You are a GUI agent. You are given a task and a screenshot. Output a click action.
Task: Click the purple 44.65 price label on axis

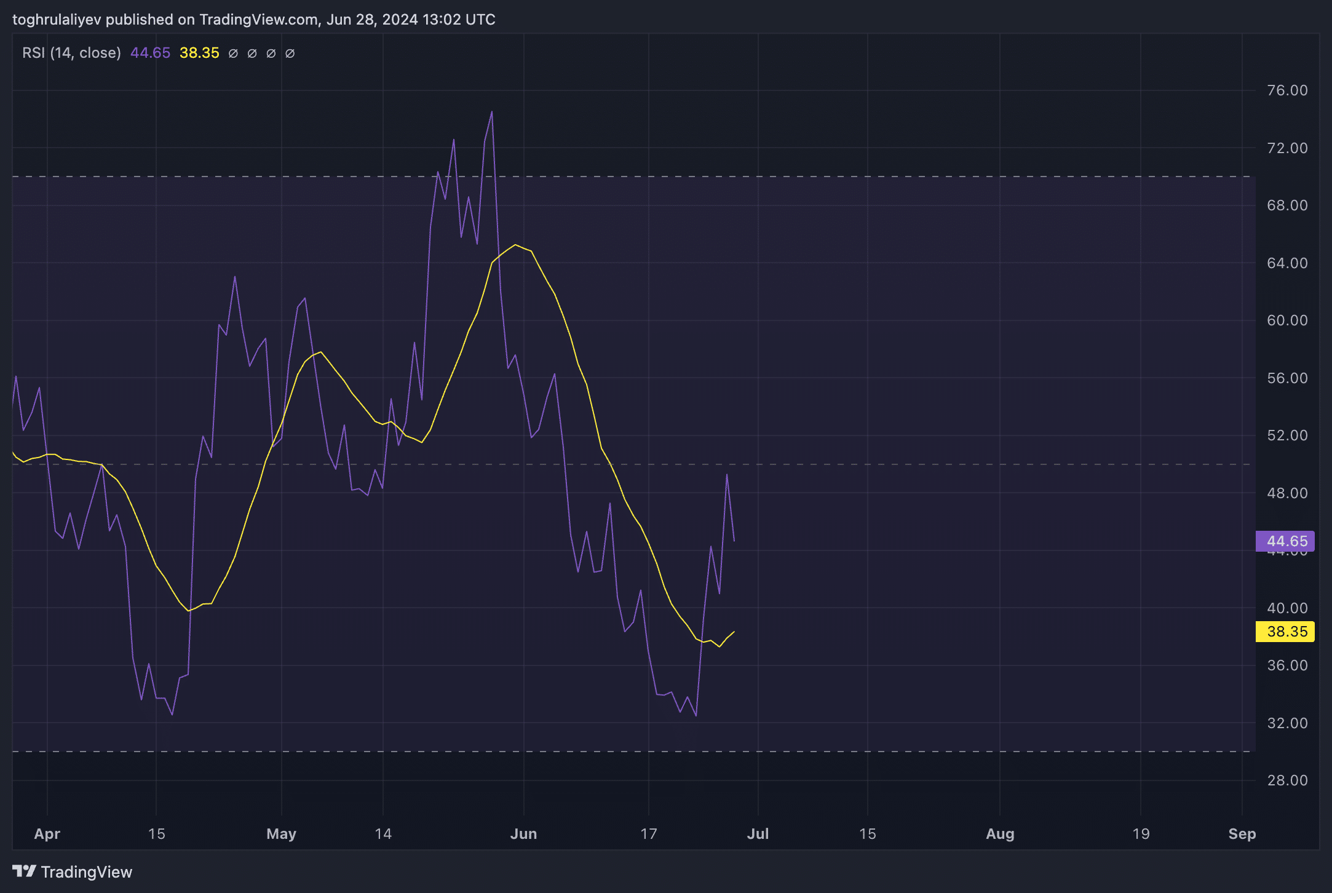pos(1285,541)
